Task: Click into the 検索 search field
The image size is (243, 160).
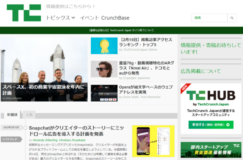Action: [x=209, y=18]
